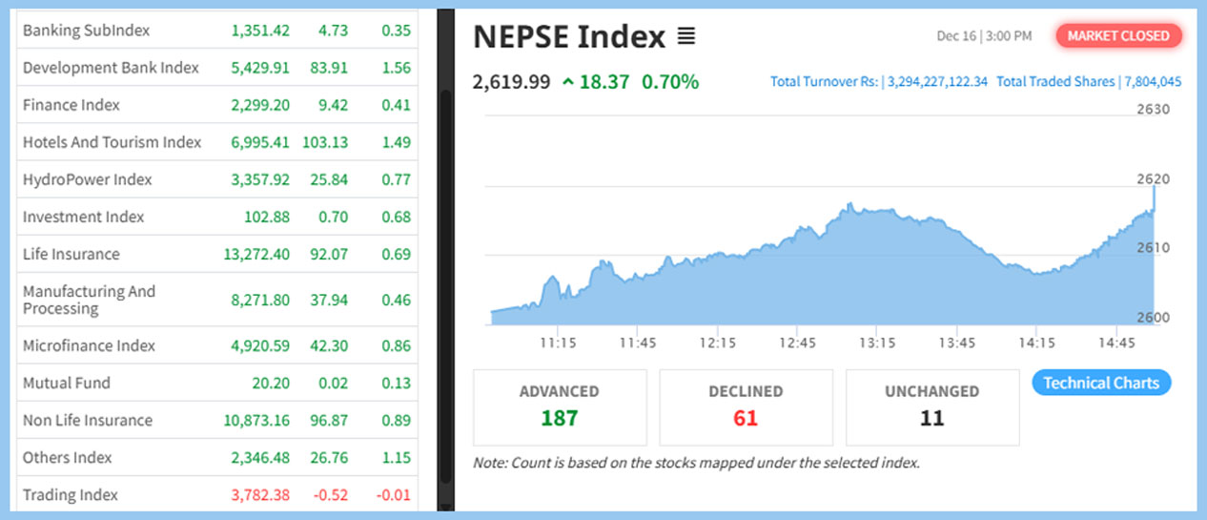Click the MARKET CLOSED badge

pyautogui.click(x=1118, y=36)
